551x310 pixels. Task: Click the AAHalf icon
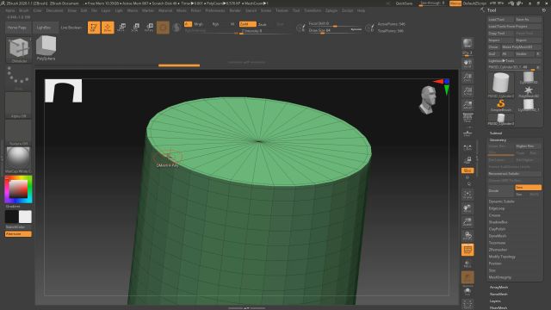(x=467, y=105)
